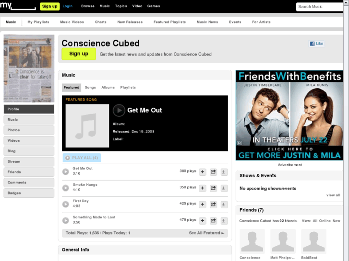Open the Conscience Cubed profile picture
This screenshot has width=349, height=261.
pyautogui.click(x=29, y=68)
